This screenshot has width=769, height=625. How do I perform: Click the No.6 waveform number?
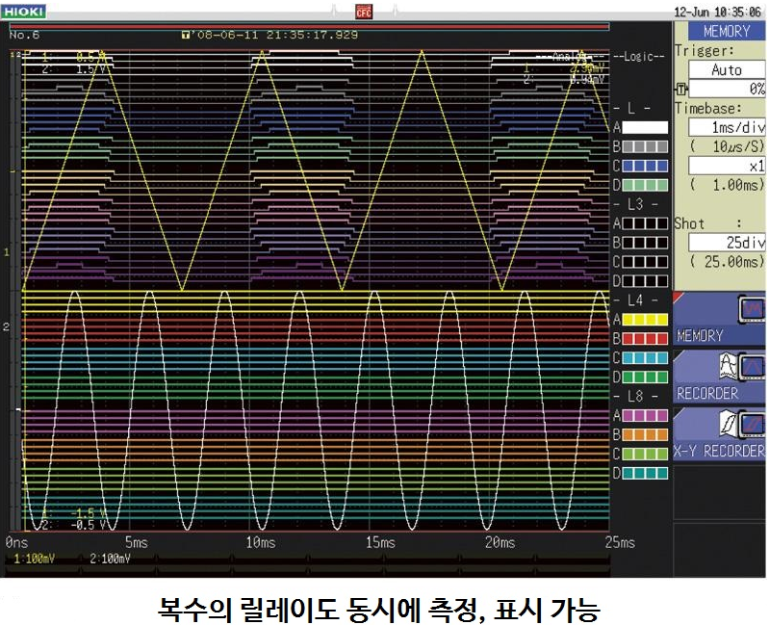[x=24, y=36]
